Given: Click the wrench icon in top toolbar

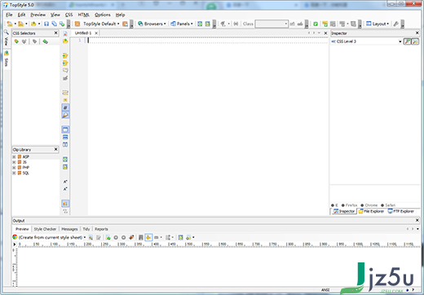Looking at the screenshot, I should 396,24.
